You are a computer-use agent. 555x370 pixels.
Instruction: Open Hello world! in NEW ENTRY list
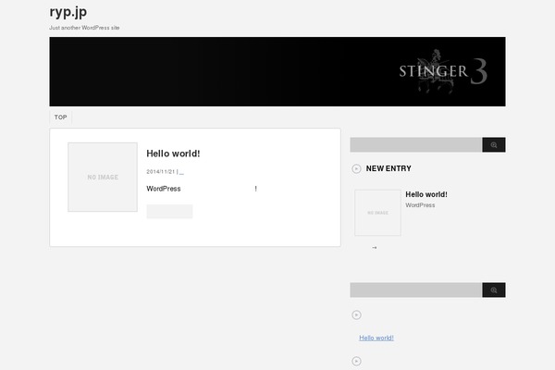426,194
